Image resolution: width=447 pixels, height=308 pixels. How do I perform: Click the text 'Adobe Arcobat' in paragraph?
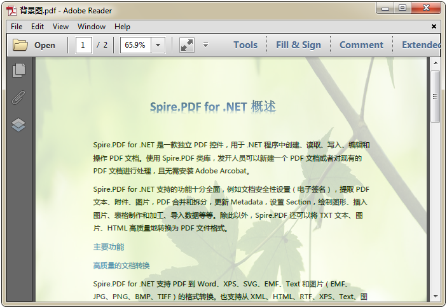coord(221,171)
